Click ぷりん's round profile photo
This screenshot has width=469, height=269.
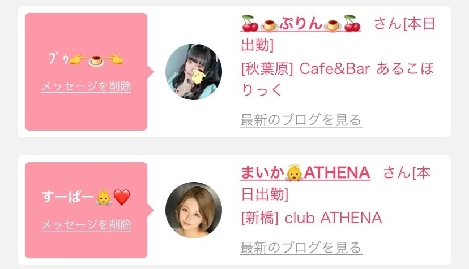click(x=194, y=72)
